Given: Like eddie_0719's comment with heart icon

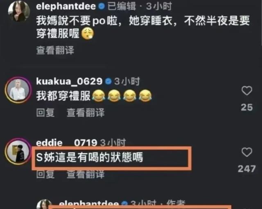Looking at the screenshot, I should click(247, 152).
